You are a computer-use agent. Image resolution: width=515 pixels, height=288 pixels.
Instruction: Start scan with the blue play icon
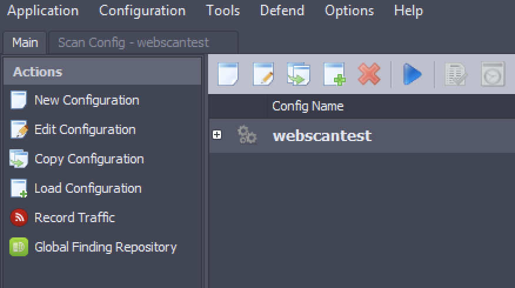point(412,75)
